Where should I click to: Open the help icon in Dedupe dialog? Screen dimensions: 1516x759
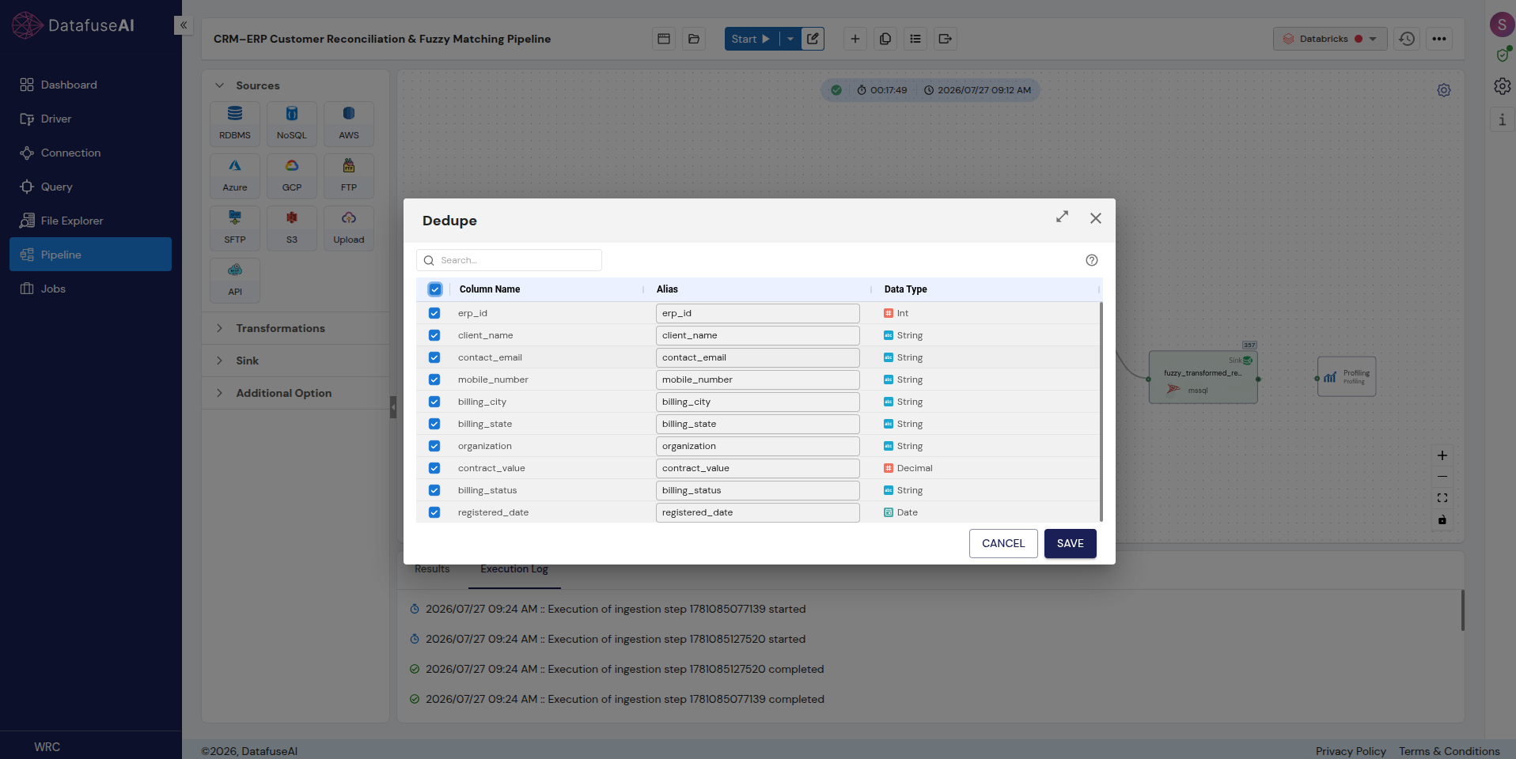[1092, 260]
